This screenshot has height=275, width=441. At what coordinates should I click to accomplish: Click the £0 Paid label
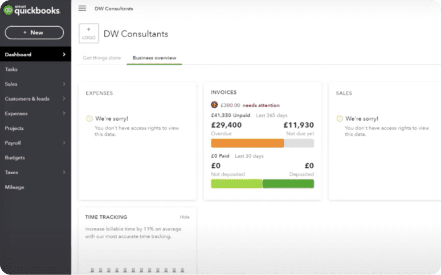click(220, 156)
